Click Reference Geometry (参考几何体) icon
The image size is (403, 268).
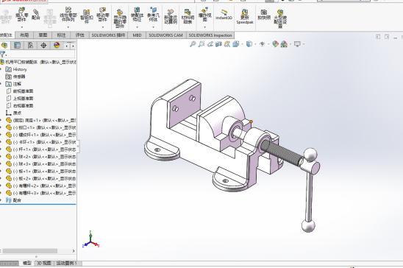153,15
